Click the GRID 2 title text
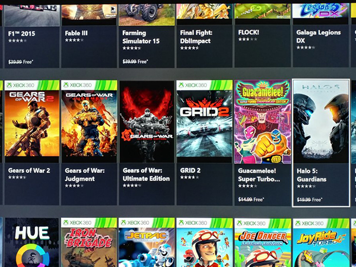The width and height of the screenshot is (356, 267). point(190,170)
